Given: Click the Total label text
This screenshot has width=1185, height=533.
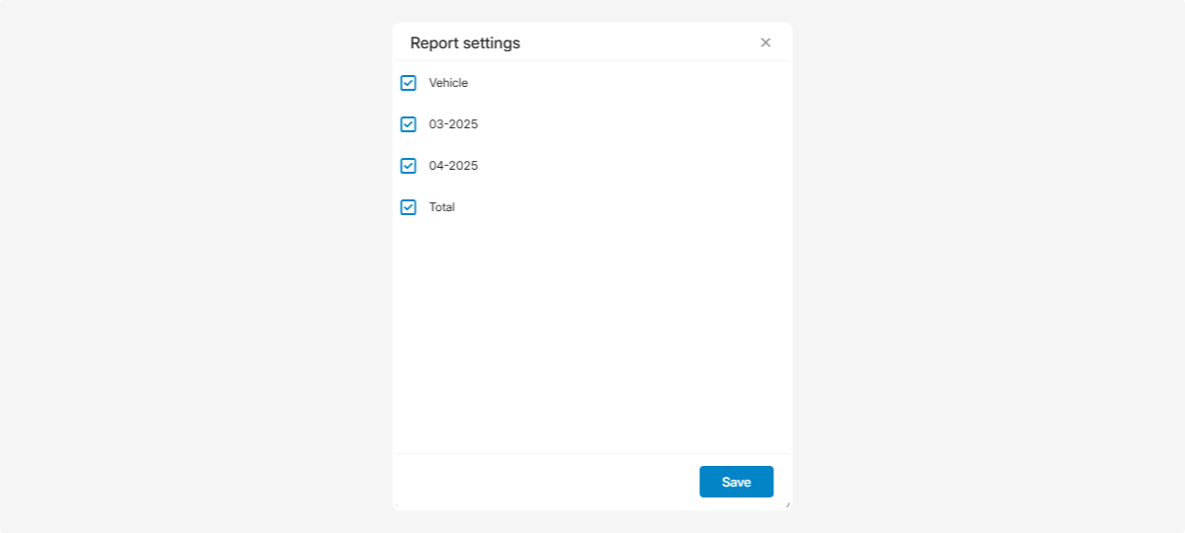Looking at the screenshot, I should 441,207.
